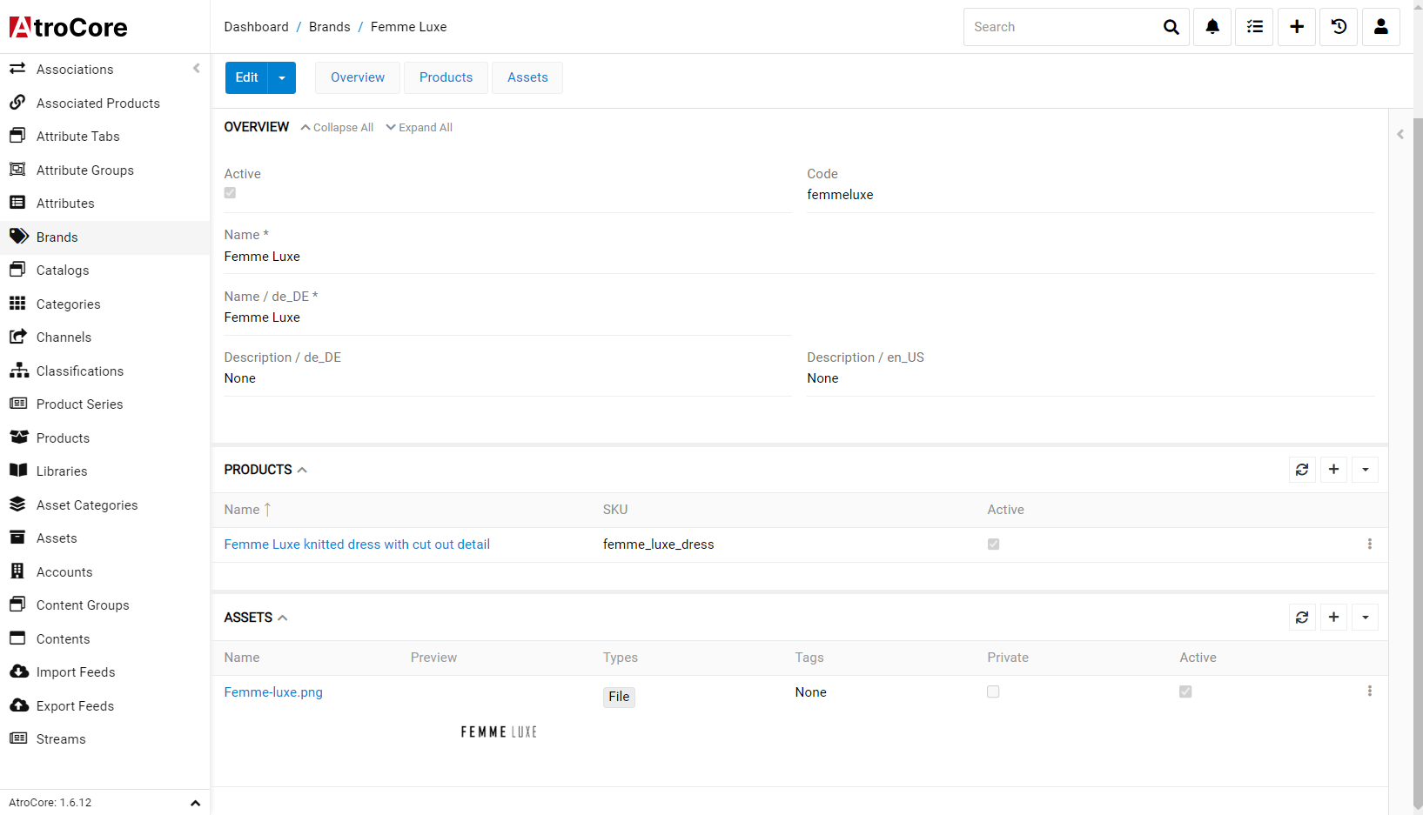Screen dimensions: 1423x815
Task: Click the Associations sidebar icon
Action: pos(17,68)
